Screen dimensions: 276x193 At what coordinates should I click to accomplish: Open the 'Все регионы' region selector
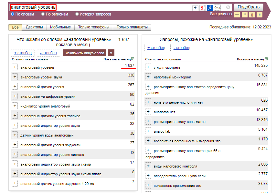pos(221,14)
